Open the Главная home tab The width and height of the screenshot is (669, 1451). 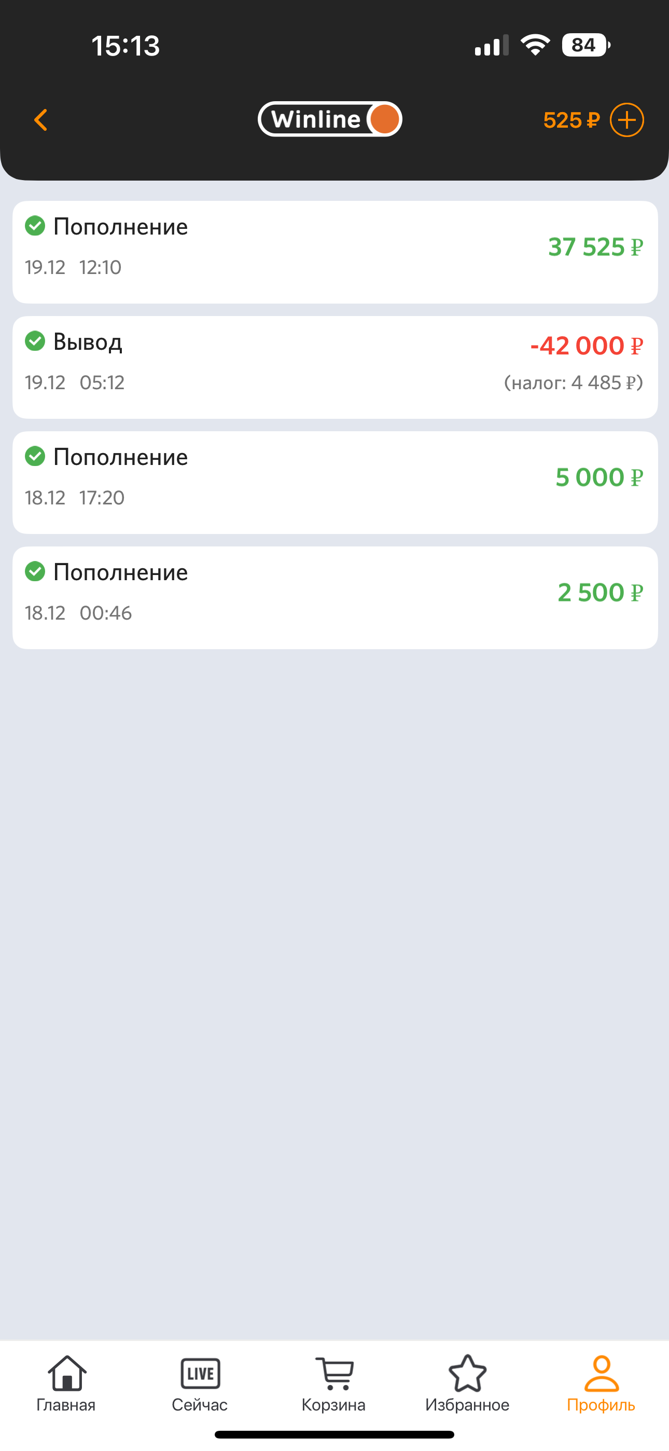coord(66,1384)
